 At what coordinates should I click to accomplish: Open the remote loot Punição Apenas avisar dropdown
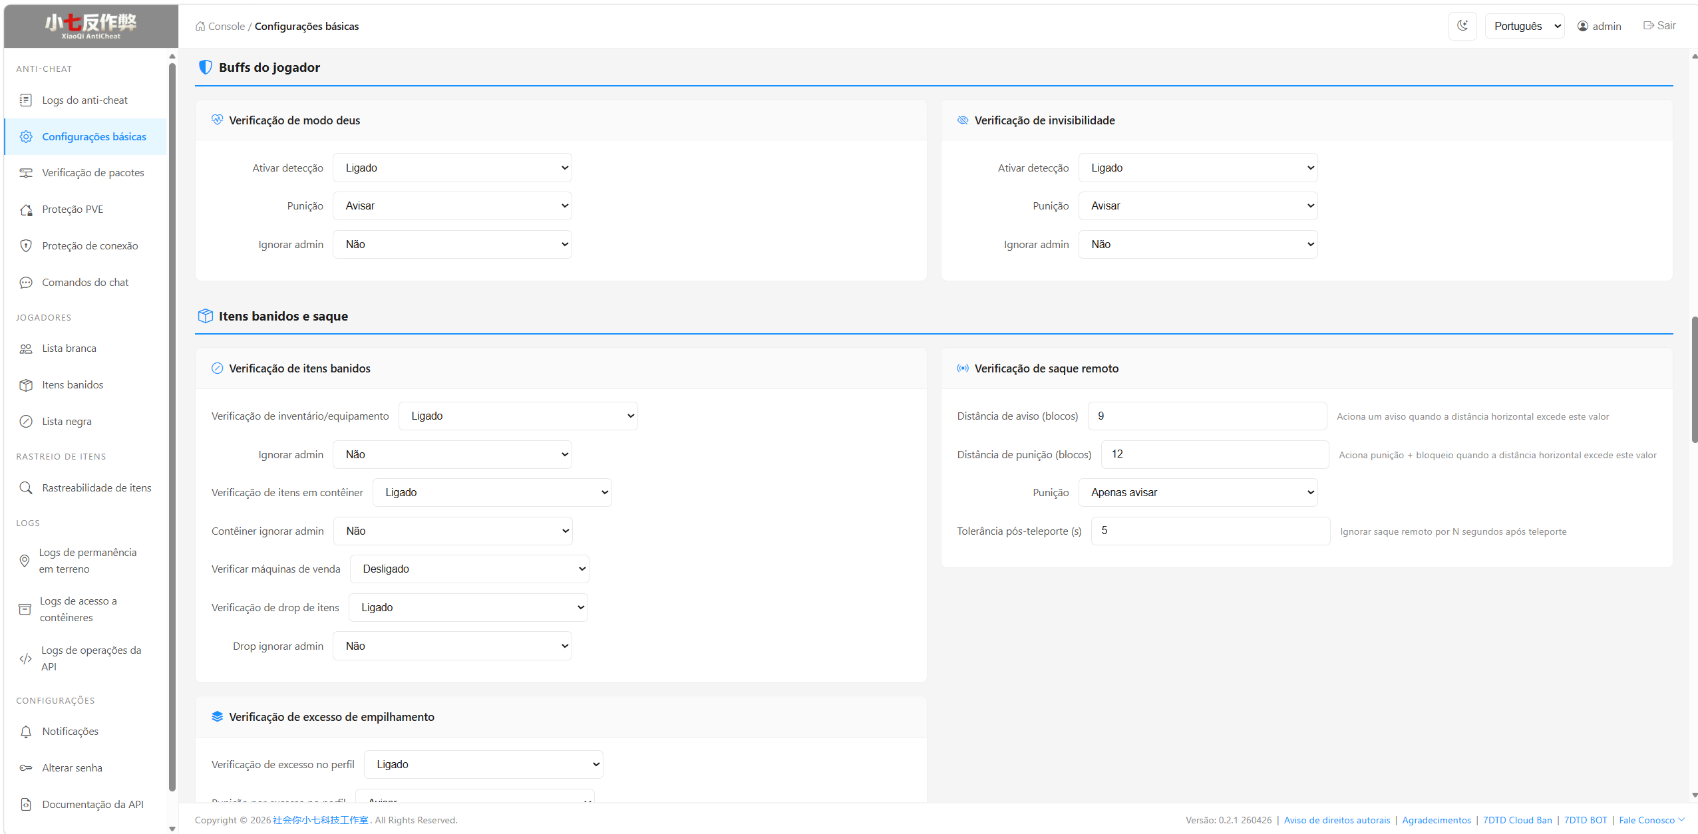tap(1197, 492)
